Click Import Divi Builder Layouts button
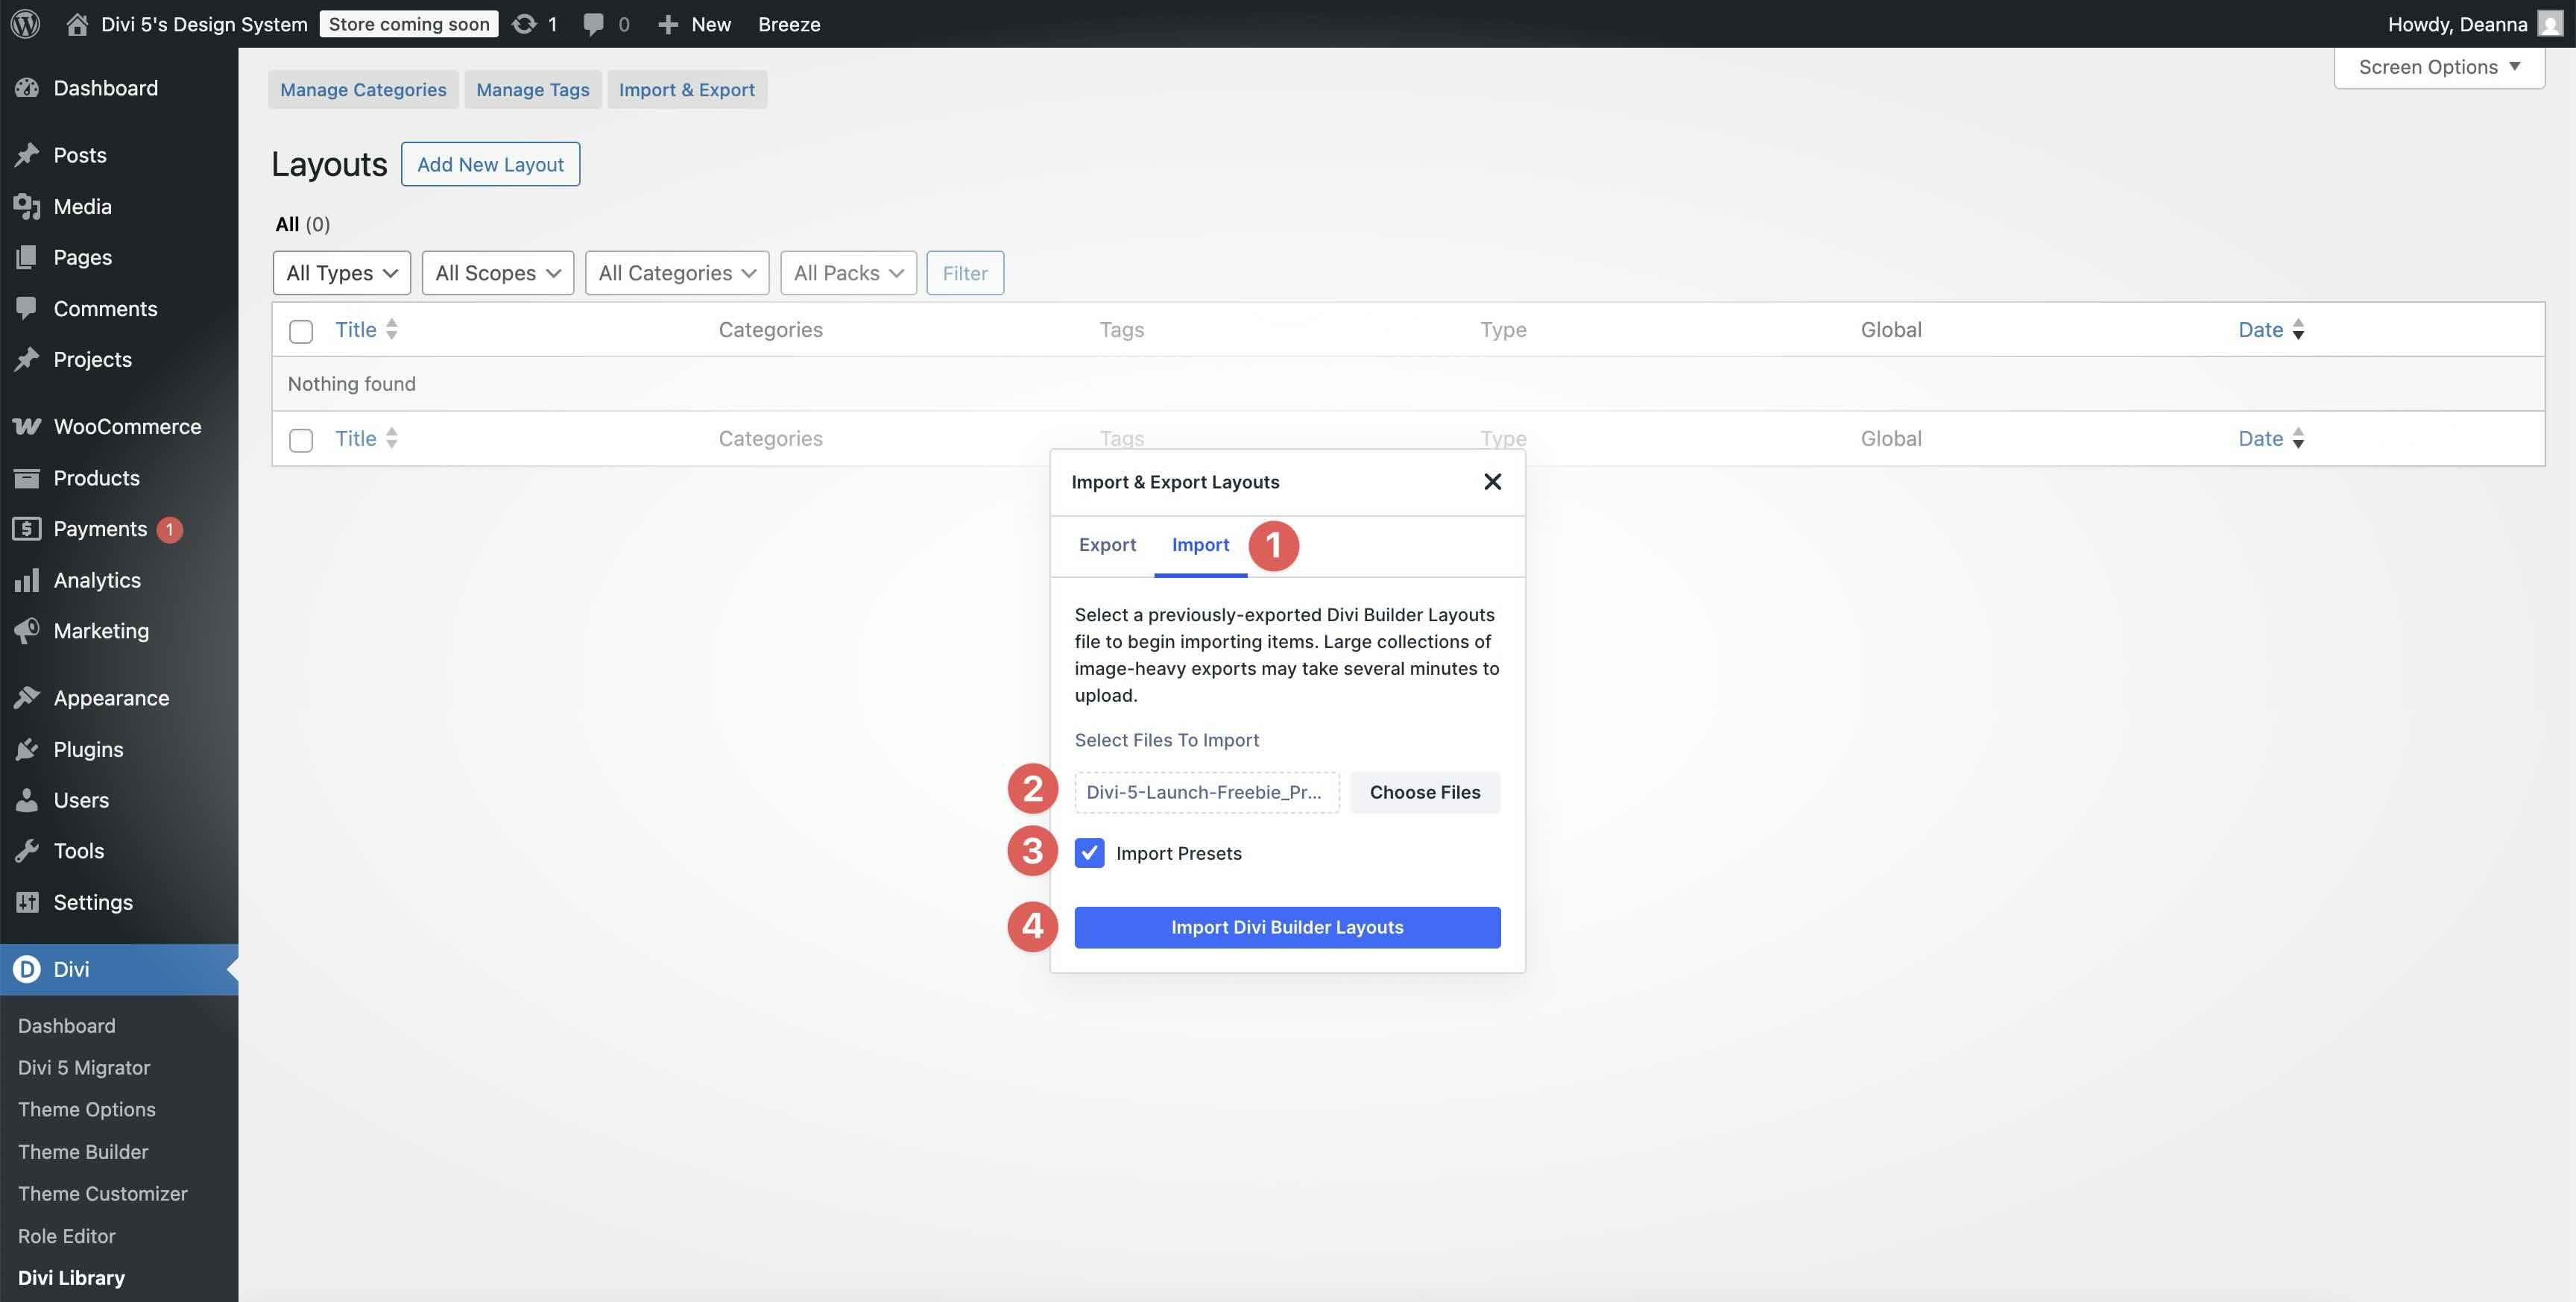 tap(1287, 927)
